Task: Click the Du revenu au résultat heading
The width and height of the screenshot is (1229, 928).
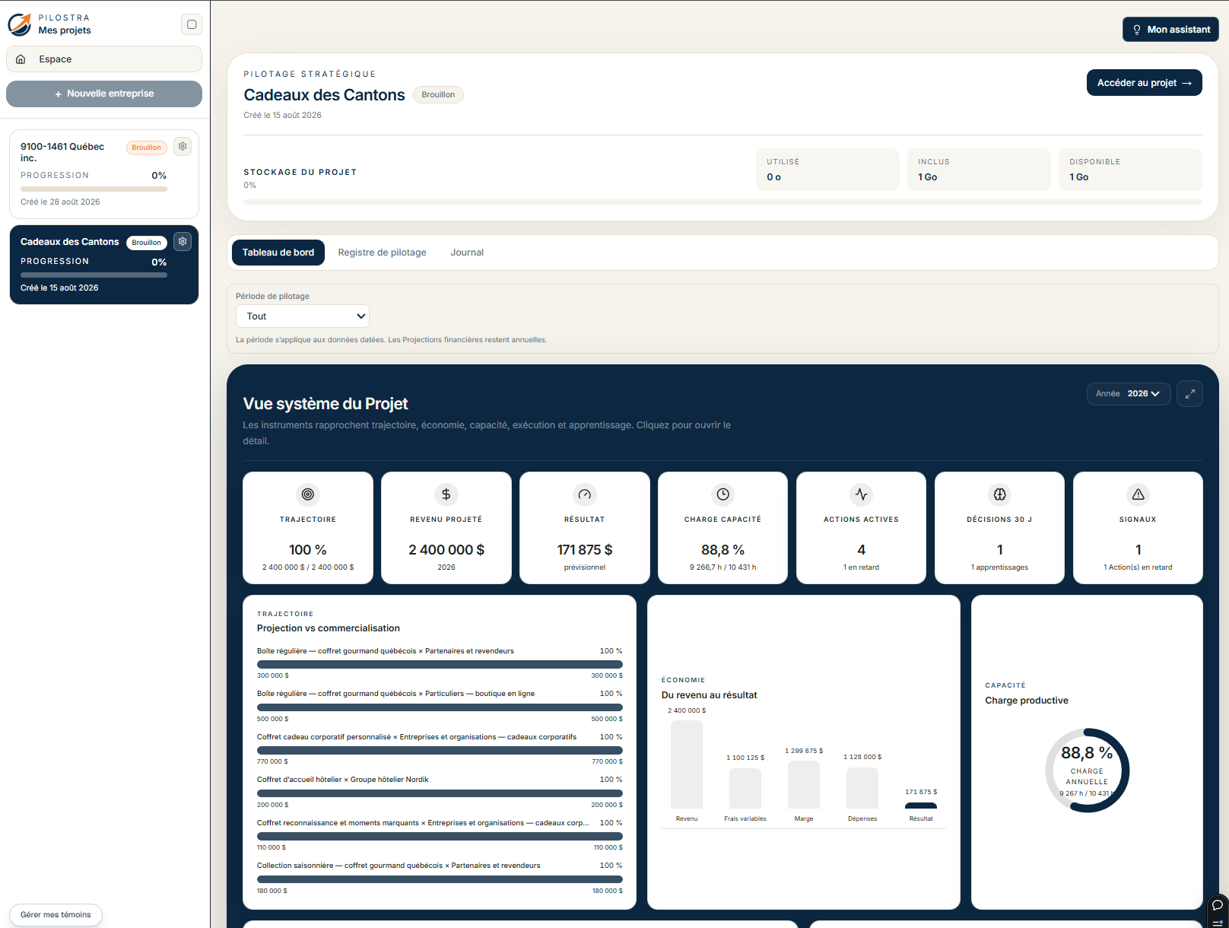Action: click(x=710, y=695)
